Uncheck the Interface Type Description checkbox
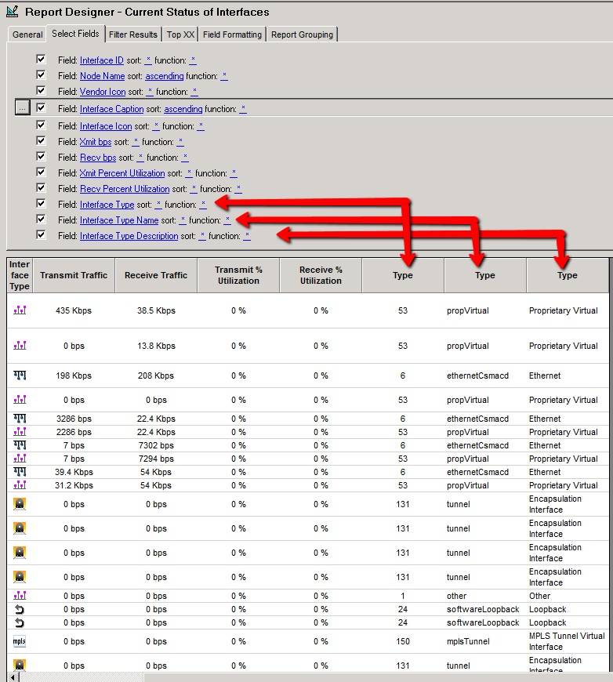Screen dimensions: 613x682 pos(41,234)
